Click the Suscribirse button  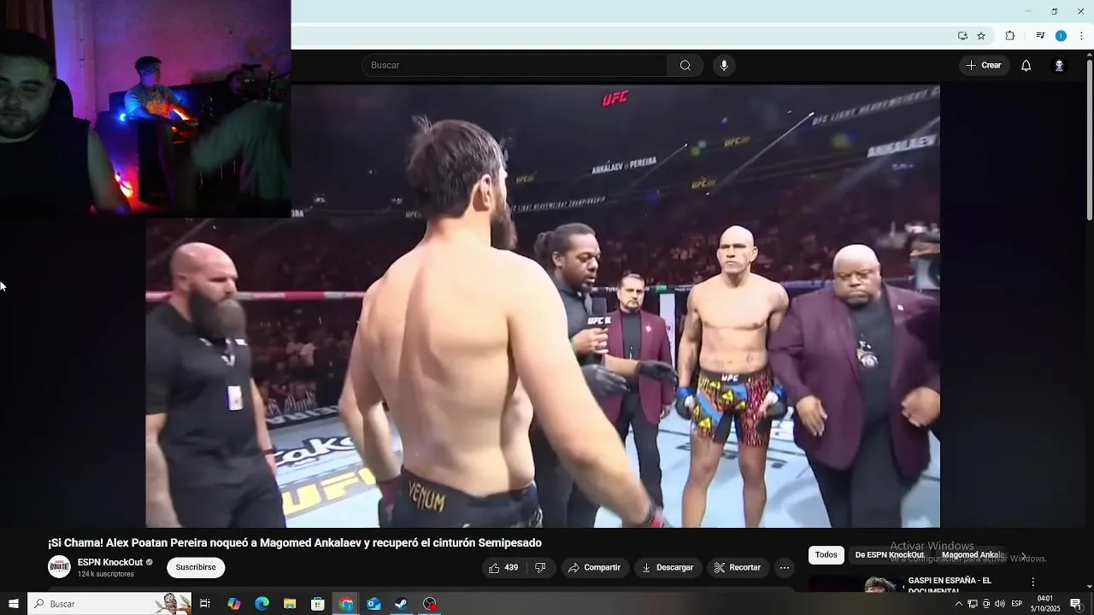click(196, 567)
